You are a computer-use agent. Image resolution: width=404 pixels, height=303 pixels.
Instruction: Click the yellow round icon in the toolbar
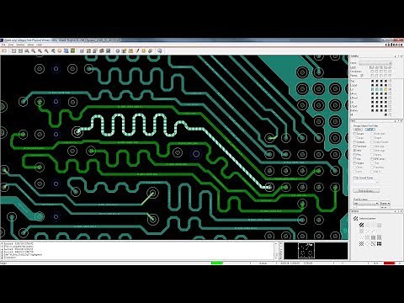point(60,50)
